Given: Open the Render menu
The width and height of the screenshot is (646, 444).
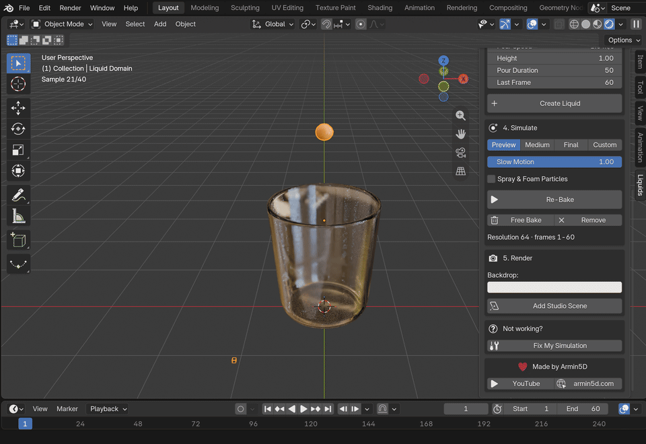Looking at the screenshot, I should pos(70,8).
